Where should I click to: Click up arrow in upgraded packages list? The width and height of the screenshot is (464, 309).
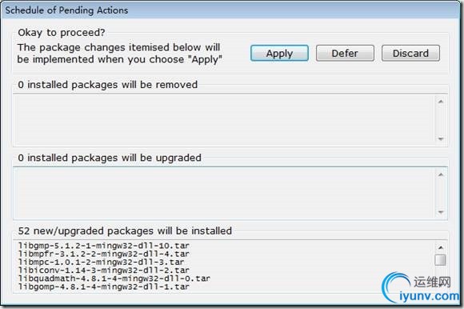(x=441, y=175)
